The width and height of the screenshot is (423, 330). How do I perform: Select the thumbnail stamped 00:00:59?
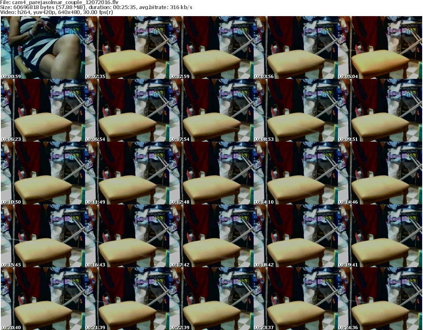(x=43, y=47)
